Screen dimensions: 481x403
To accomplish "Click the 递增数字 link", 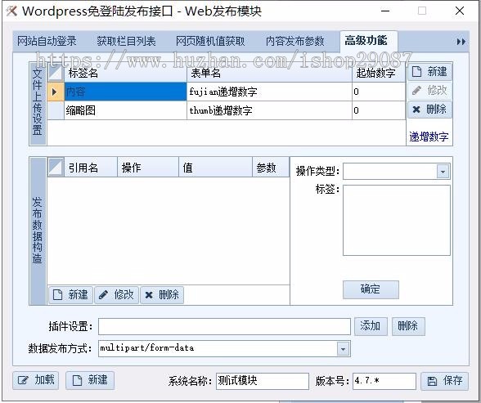I will click(x=429, y=137).
